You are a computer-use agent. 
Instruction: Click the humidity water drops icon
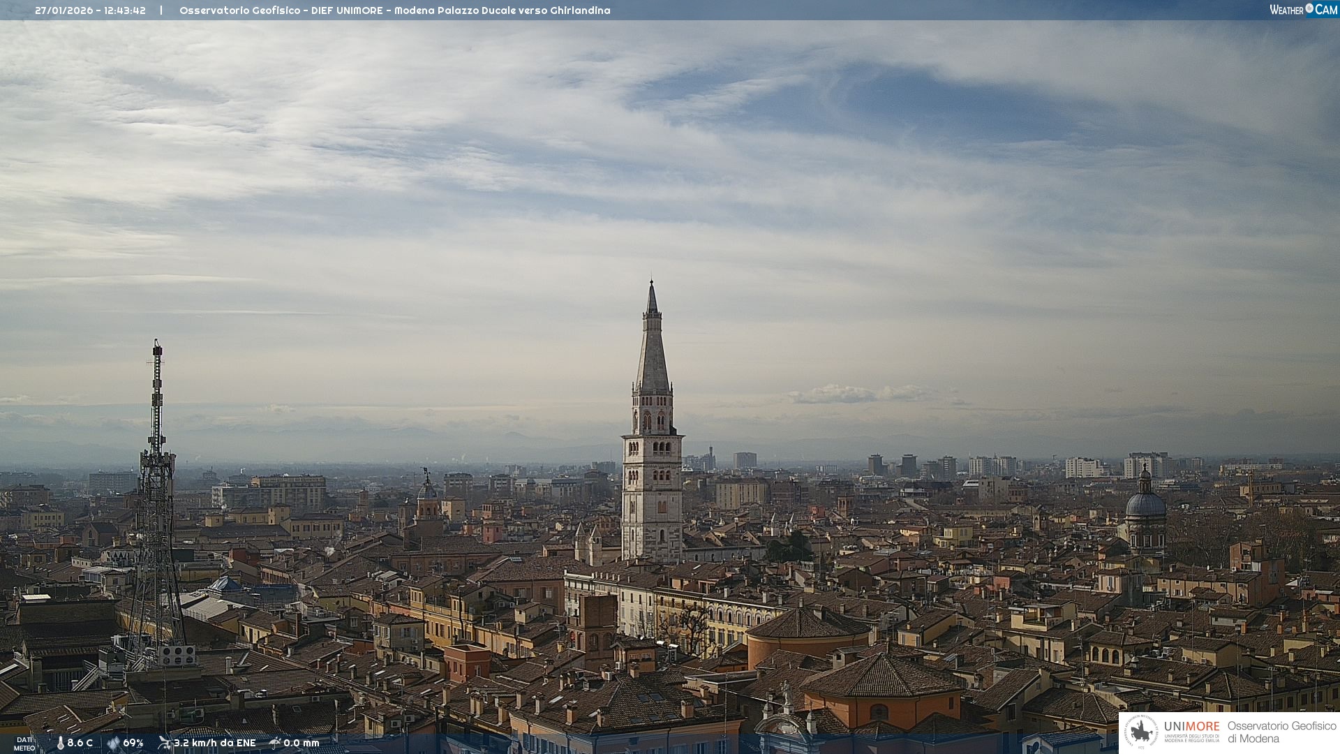click(113, 743)
